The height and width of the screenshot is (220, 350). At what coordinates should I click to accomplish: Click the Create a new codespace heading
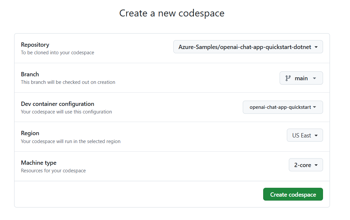click(x=172, y=13)
